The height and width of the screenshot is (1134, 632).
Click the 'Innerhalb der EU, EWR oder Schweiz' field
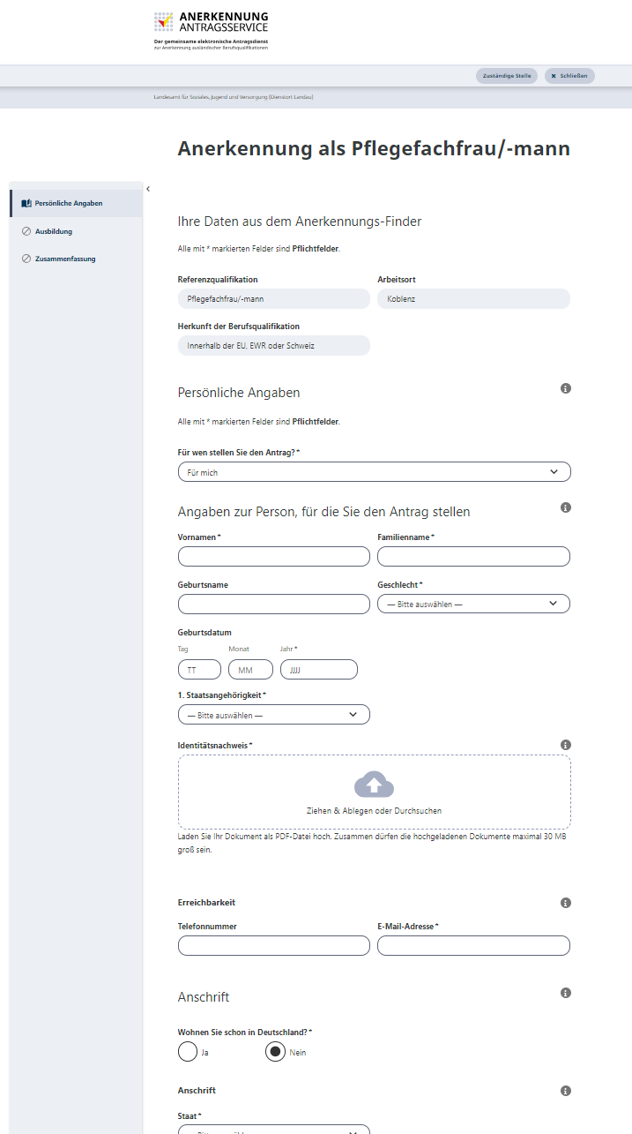274,346
